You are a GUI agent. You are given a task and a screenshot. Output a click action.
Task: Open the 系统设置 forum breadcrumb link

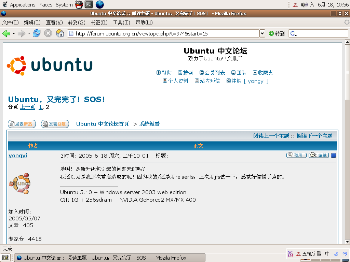[149, 124]
